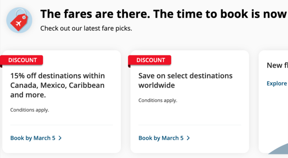This screenshot has height=158, width=288.
Task: Open Book by March 5 link for 15% off deal
Action: 33,138
